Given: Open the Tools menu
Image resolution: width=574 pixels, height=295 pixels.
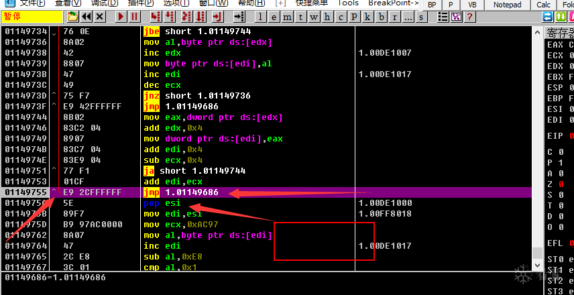Looking at the screenshot, I should [348, 3].
